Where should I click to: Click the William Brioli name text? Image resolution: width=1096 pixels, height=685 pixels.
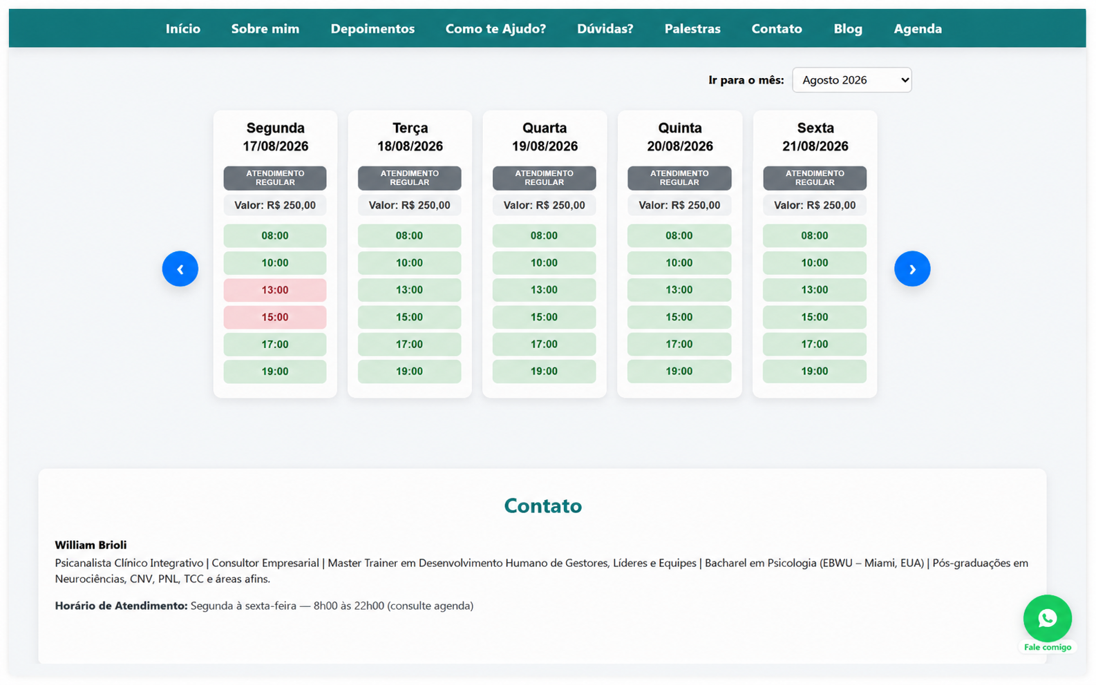coord(91,546)
